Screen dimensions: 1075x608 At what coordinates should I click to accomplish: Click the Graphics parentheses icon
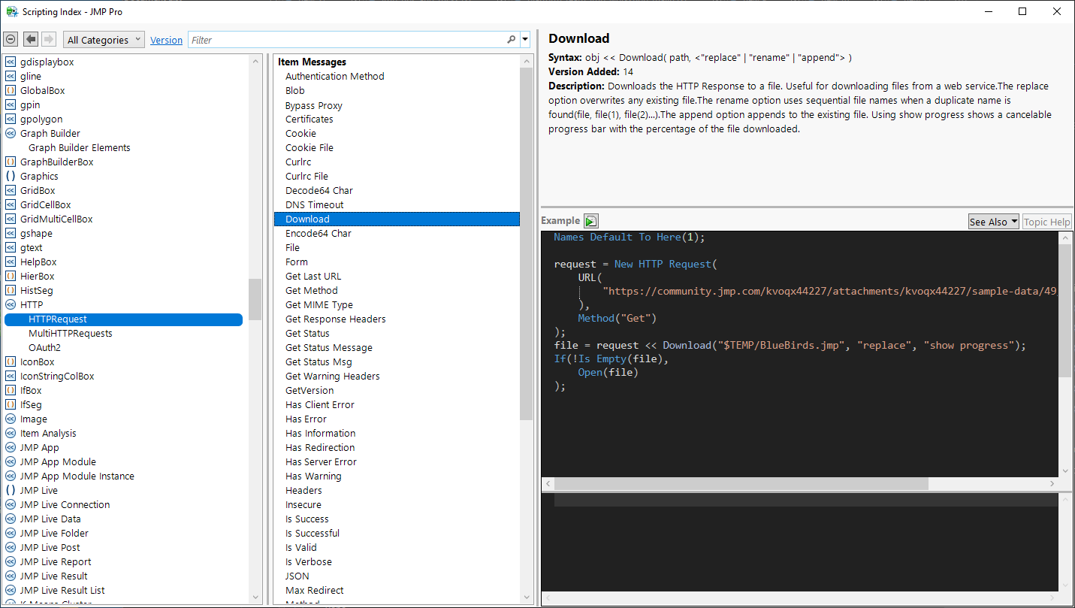pos(11,177)
